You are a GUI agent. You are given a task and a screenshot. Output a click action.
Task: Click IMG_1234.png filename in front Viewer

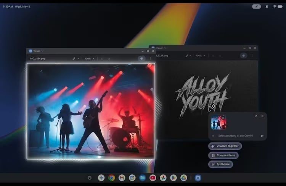coord(37,59)
